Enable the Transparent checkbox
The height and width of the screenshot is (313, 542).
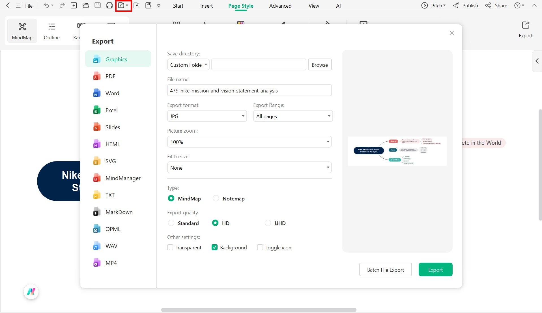click(170, 248)
